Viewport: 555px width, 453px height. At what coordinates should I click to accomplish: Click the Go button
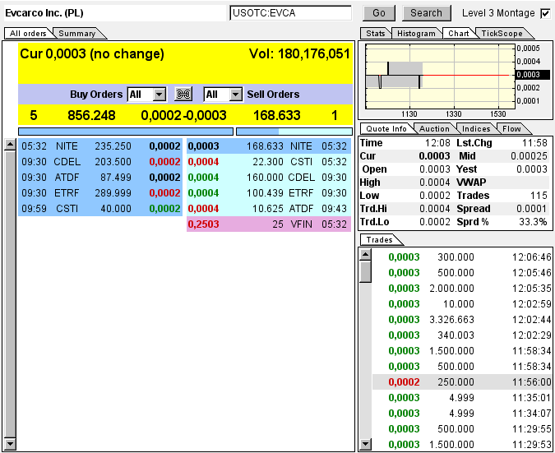pos(379,13)
